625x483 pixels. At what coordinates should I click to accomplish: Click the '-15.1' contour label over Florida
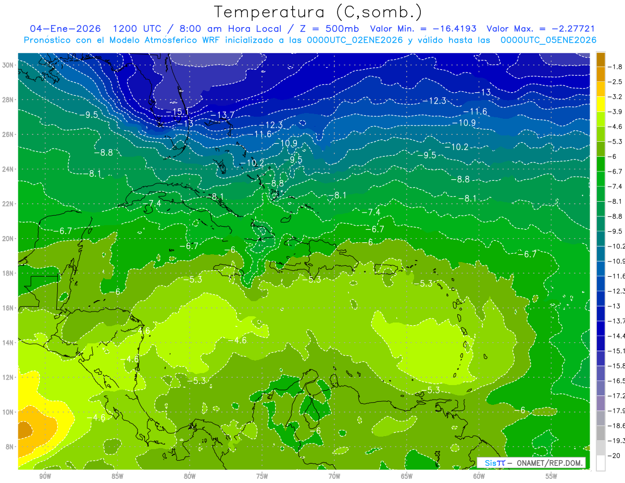coord(177,112)
